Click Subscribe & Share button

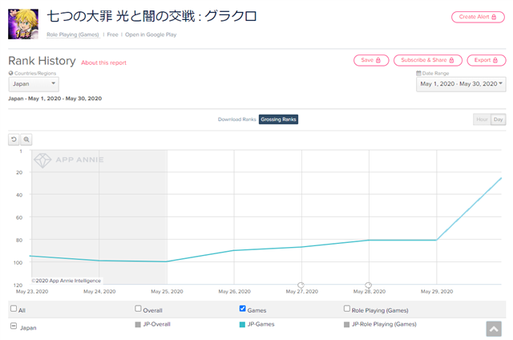pos(427,60)
